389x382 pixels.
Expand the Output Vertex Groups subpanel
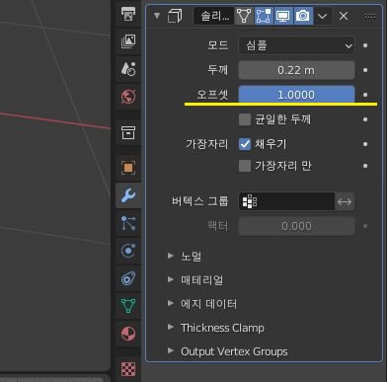pos(171,350)
